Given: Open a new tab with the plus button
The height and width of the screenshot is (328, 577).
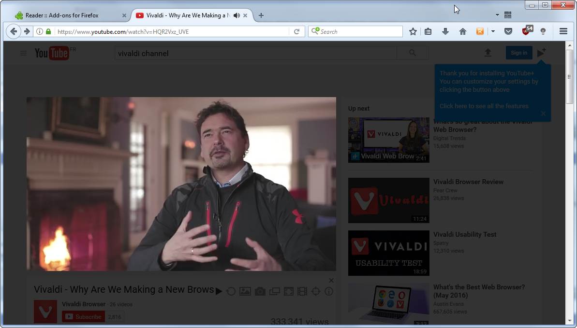Looking at the screenshot, I should coord(261,15).
